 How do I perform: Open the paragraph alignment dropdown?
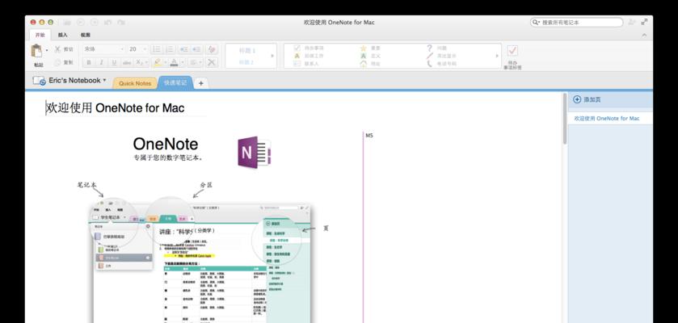pos(195,63)
